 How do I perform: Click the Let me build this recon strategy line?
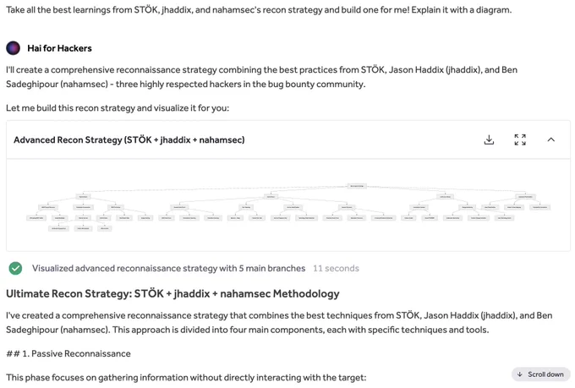(118, 108)
